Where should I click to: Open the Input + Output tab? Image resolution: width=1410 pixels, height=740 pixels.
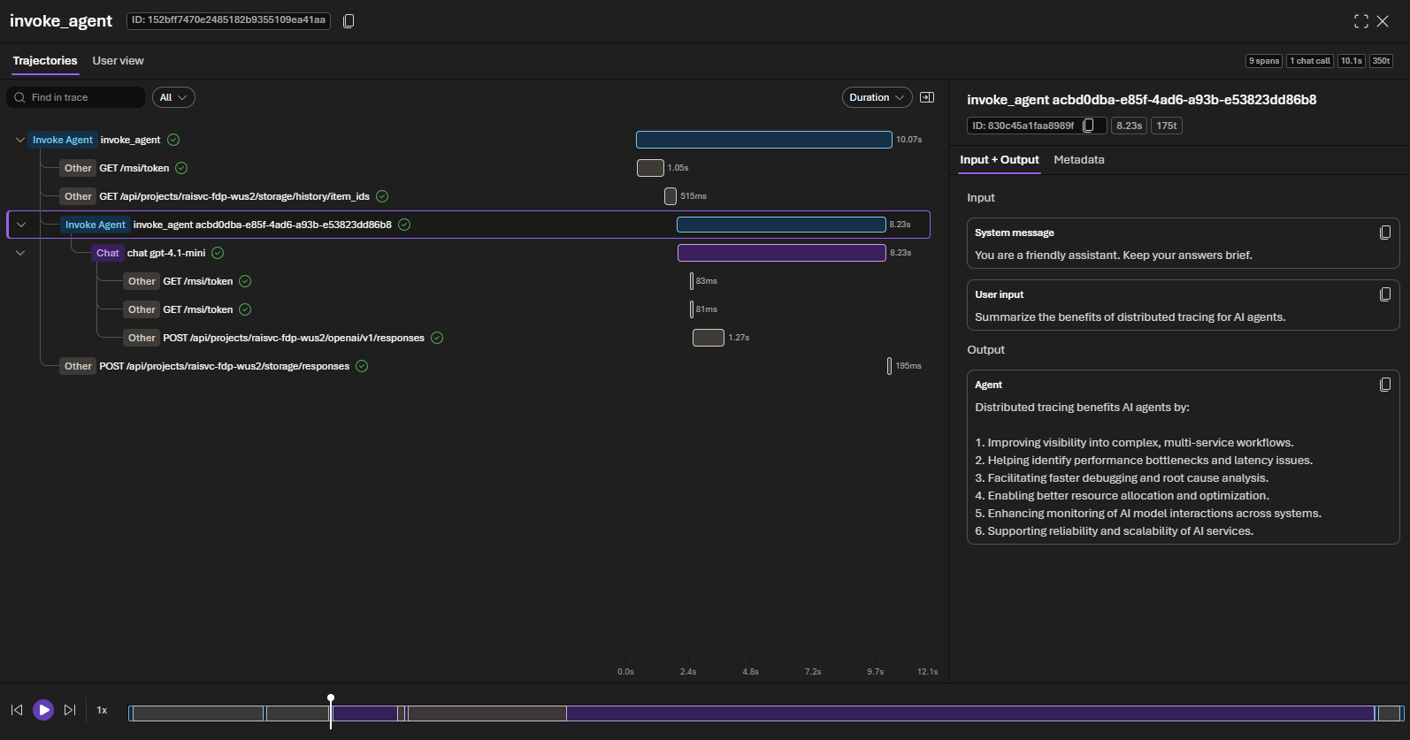coord(1000,160)
